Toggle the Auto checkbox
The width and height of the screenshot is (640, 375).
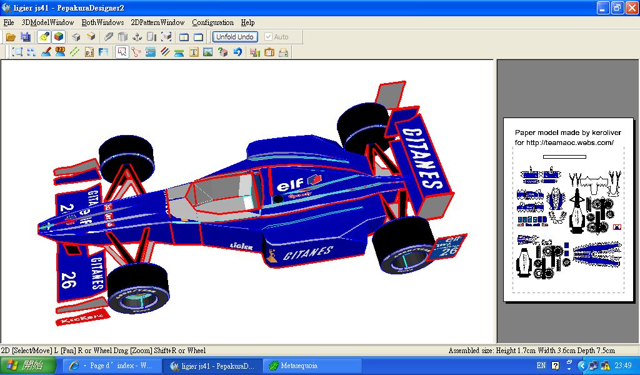(x=269, y=37)
